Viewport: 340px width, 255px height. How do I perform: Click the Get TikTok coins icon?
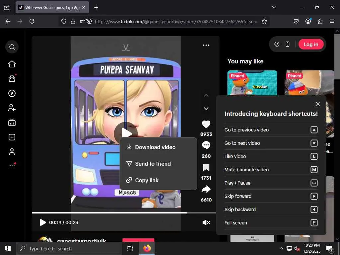point(277,44)
